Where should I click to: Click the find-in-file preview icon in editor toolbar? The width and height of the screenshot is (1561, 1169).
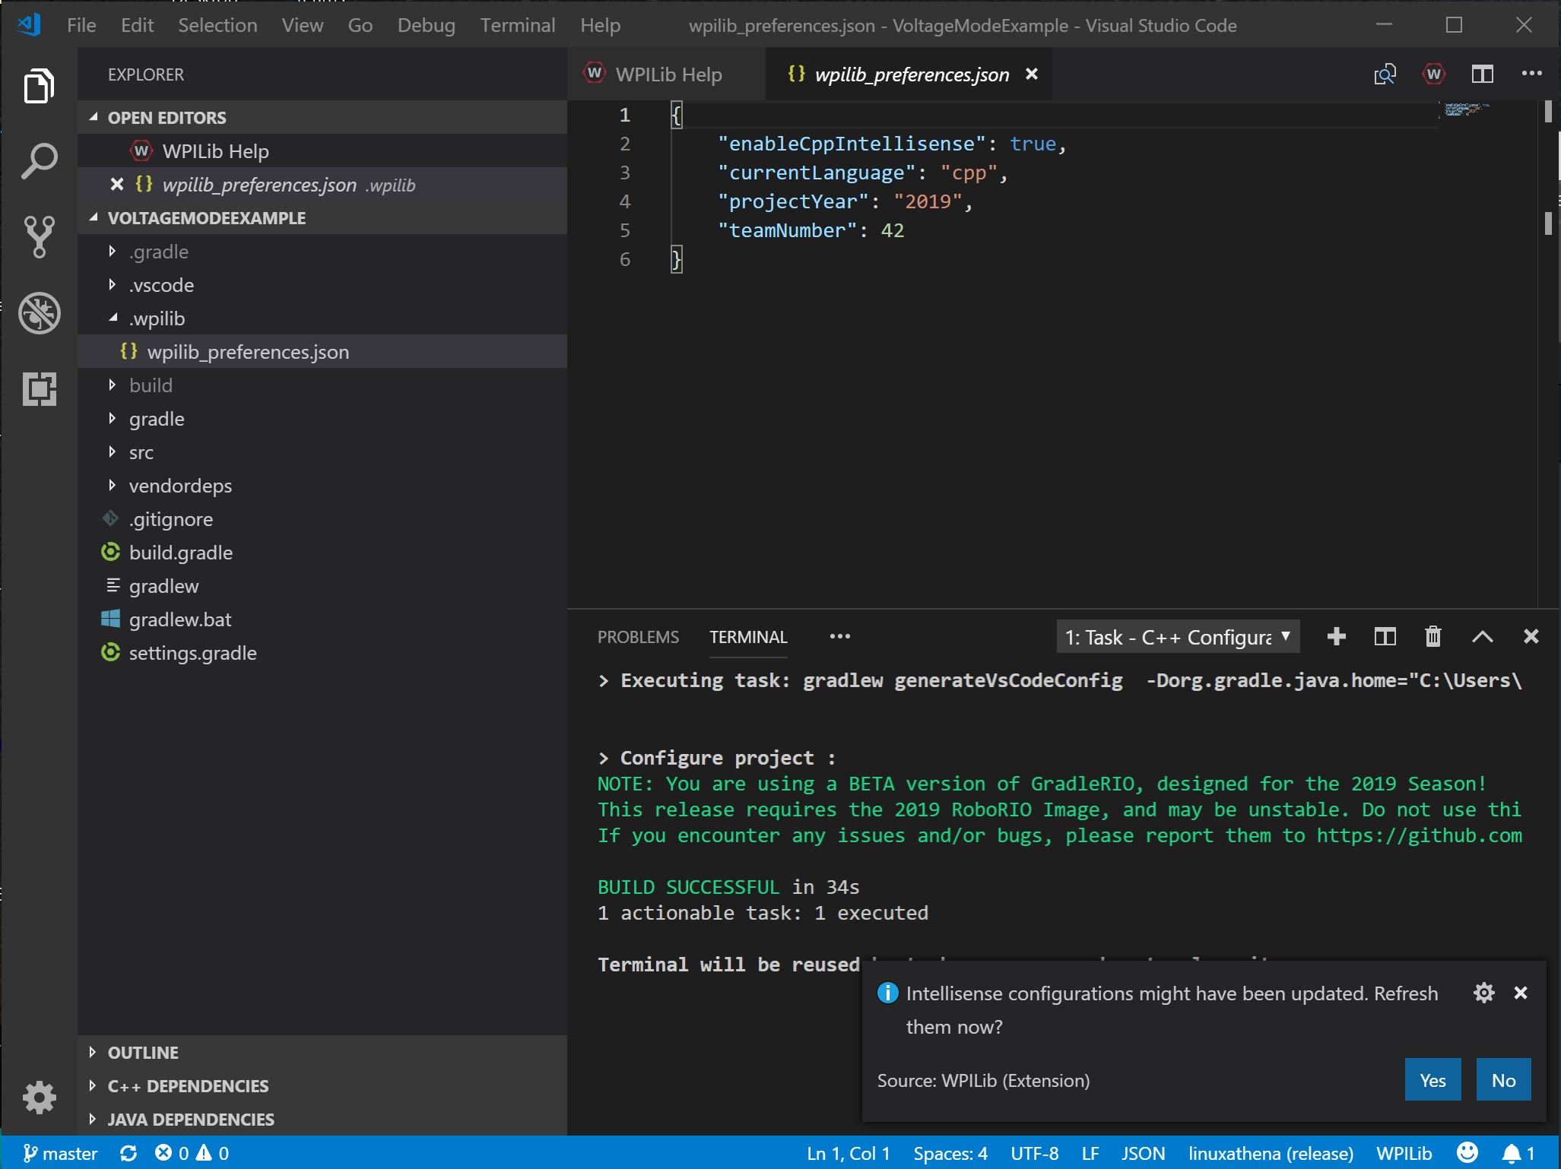point(1385,74)
